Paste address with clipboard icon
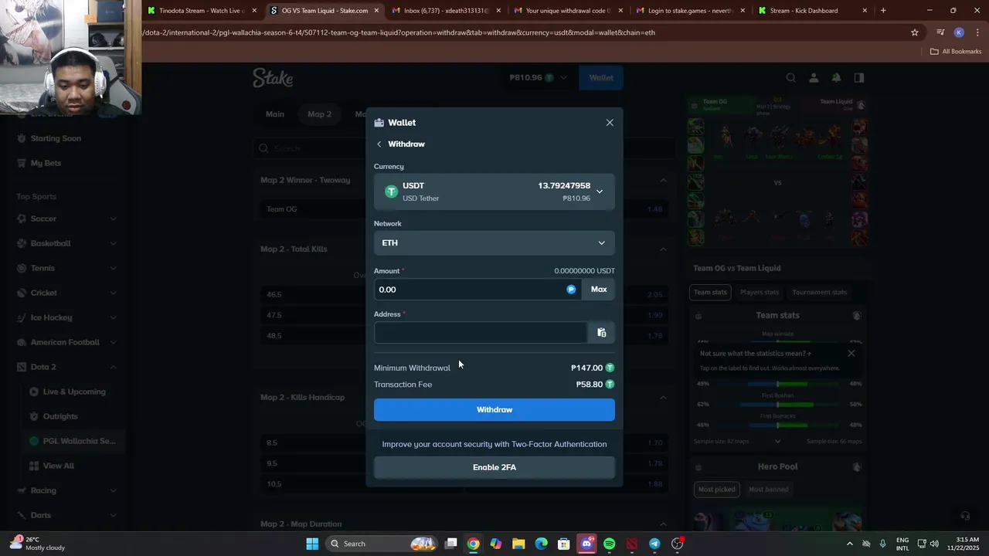 [x=602, y=333]
